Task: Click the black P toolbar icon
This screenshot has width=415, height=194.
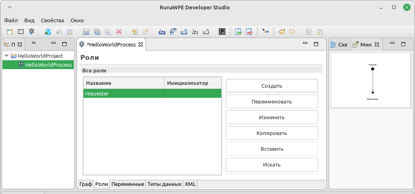Action: [x=222, y=32]
